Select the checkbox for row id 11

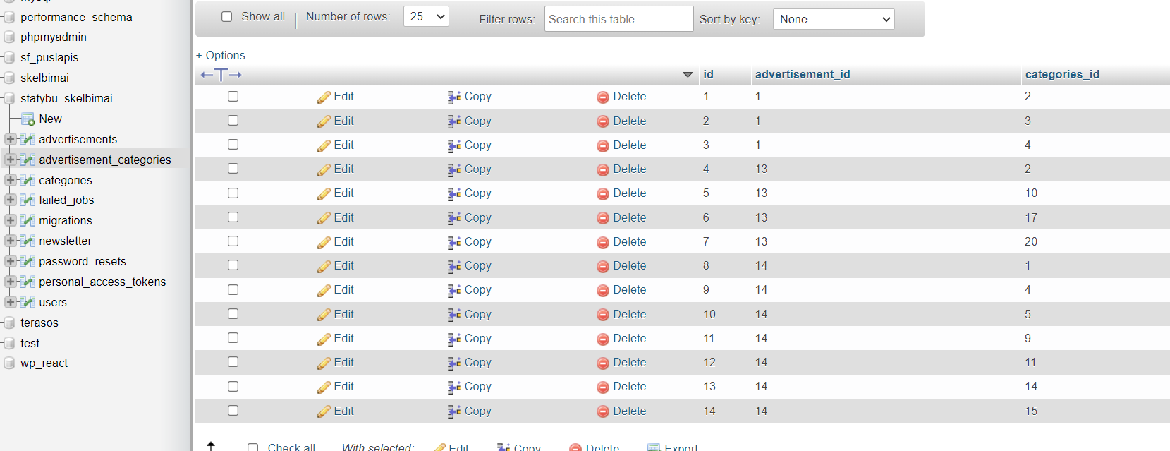233,337
